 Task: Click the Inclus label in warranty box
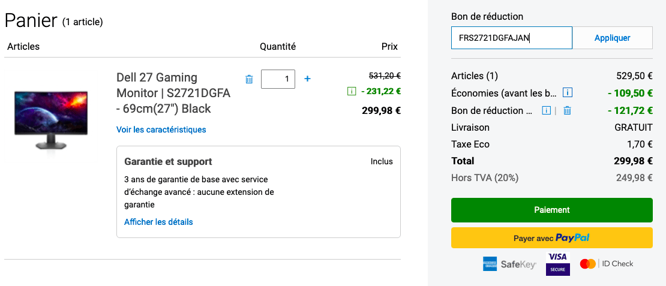(382, 162)
